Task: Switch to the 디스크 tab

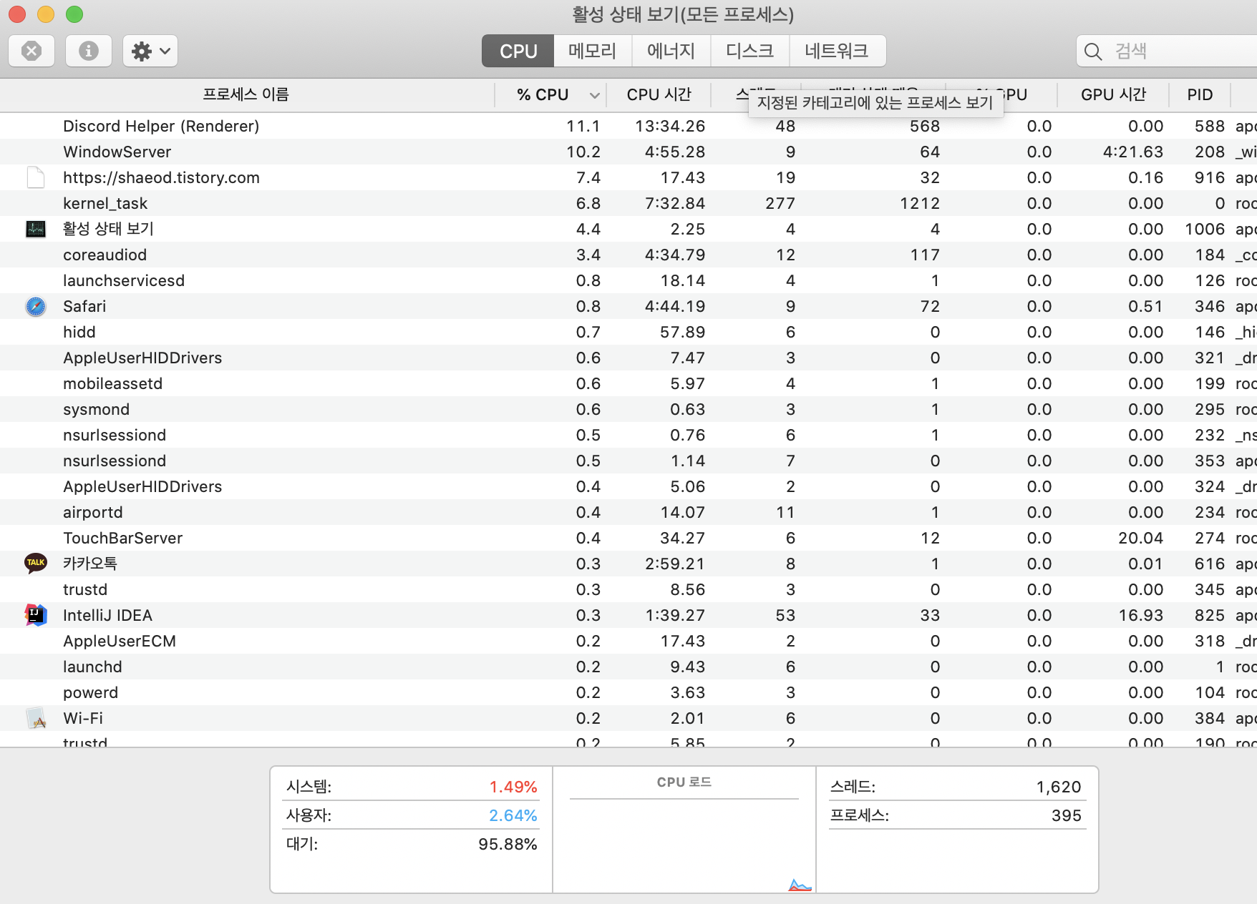Action: [750, 51]
